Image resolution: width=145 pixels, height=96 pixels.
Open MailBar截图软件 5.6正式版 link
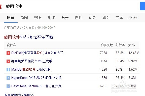[x=31, y=69]
